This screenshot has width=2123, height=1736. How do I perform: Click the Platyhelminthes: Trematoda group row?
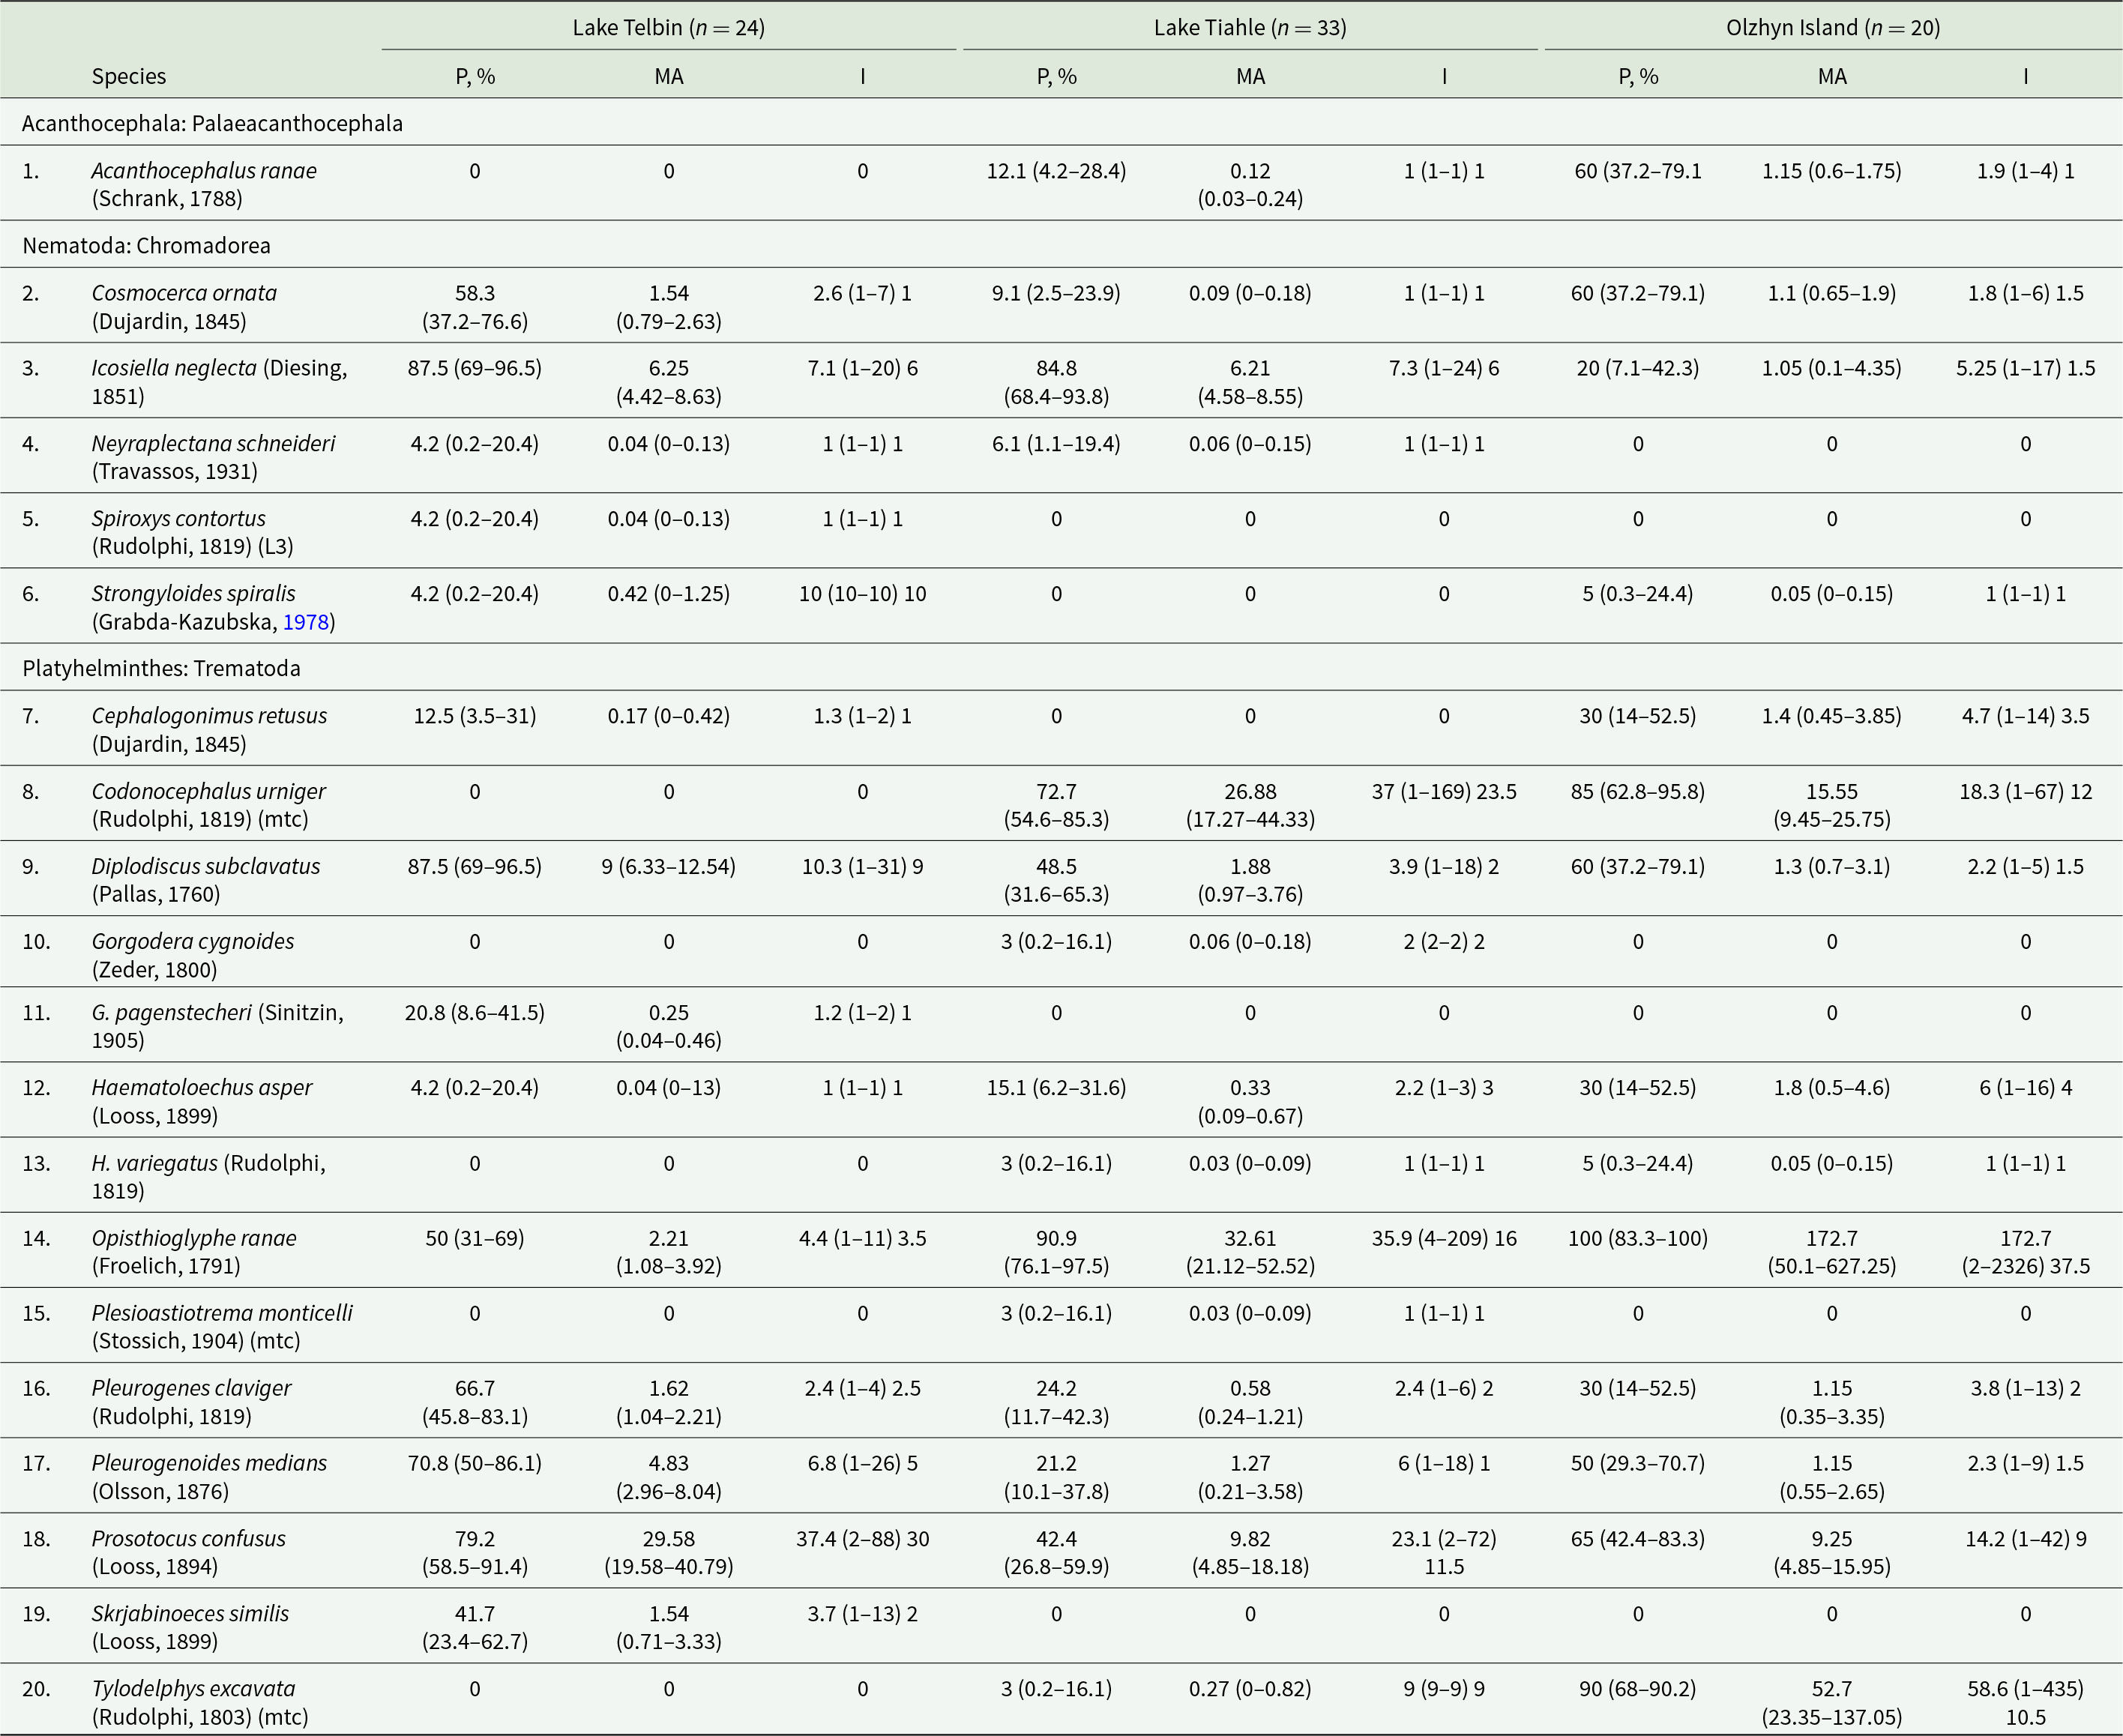pos(1061,667)
